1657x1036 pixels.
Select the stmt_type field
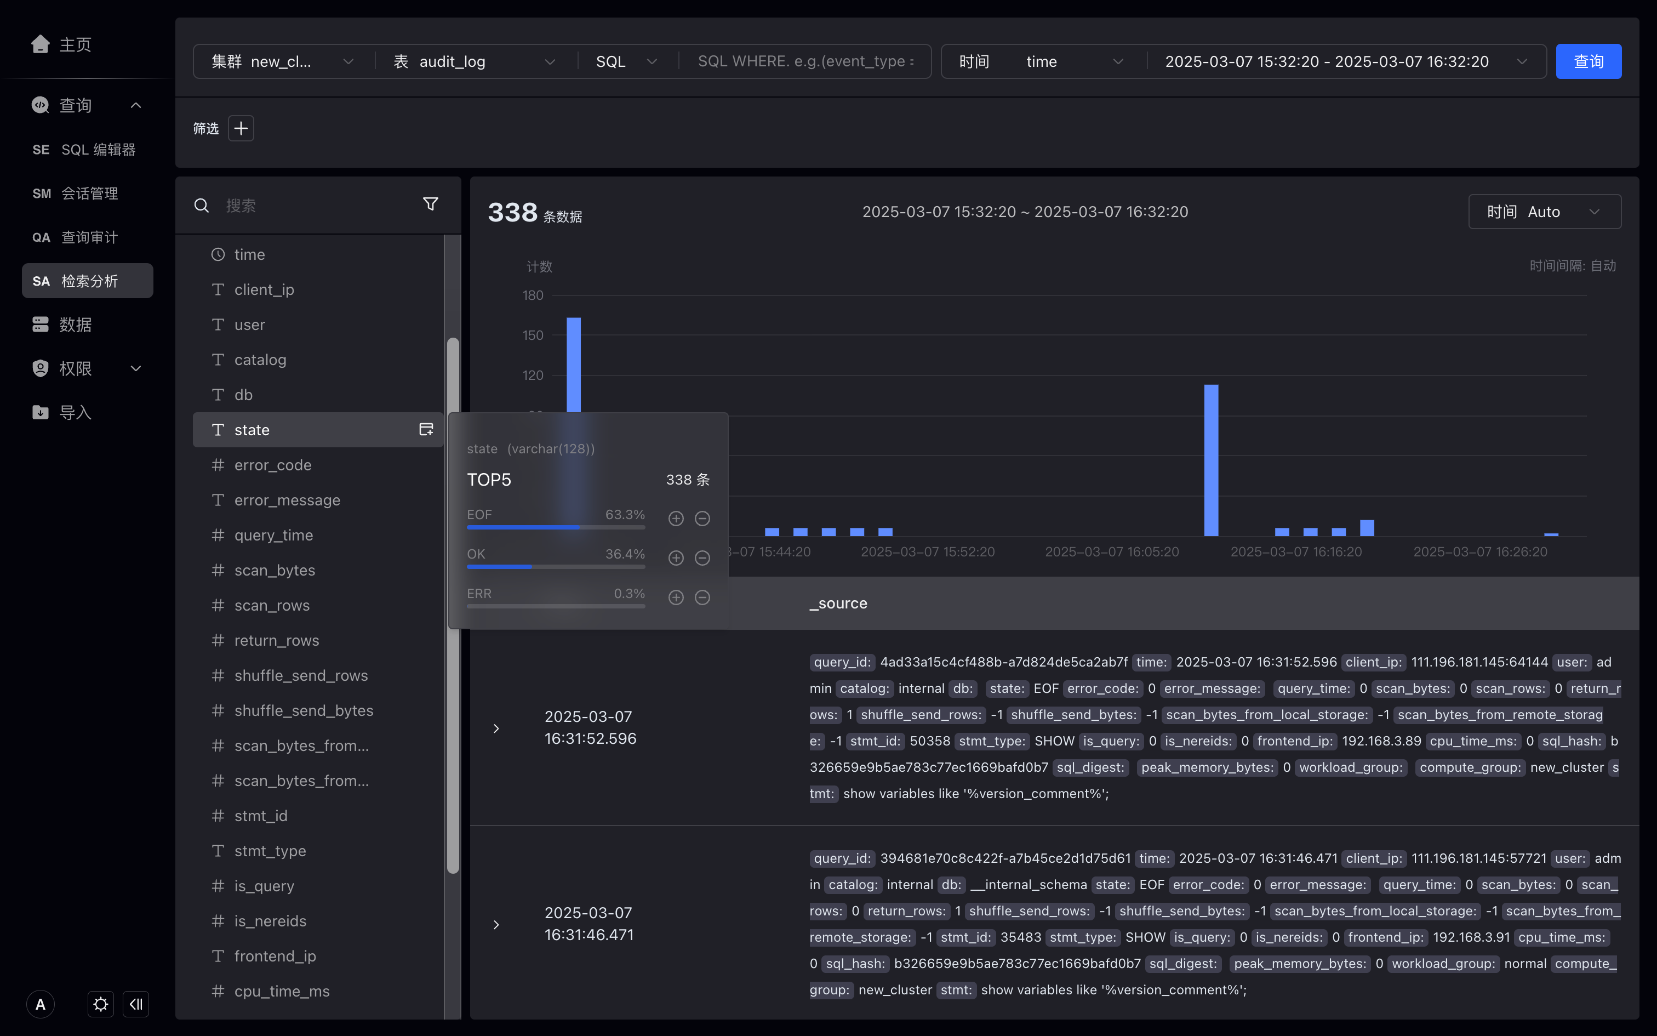pos(318,851)
